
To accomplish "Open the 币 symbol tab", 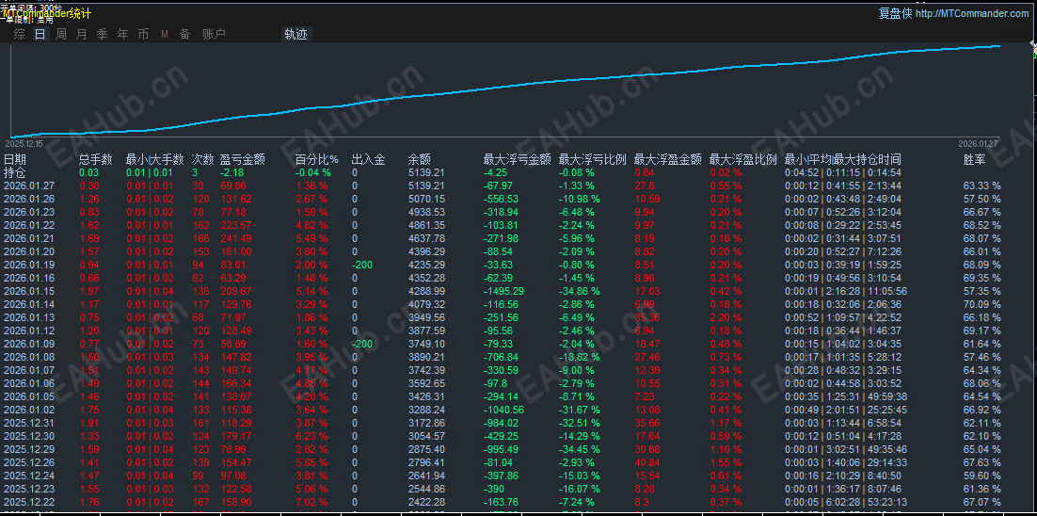I will (x=143, y=35).
